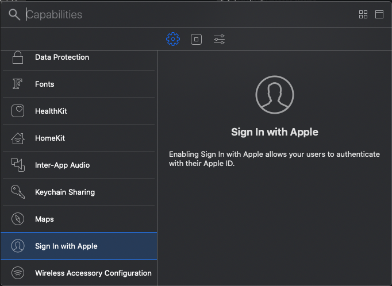Click the Inter-App Audio icon
The width and height of the screenshot is (392, 286).
point(18,165)
